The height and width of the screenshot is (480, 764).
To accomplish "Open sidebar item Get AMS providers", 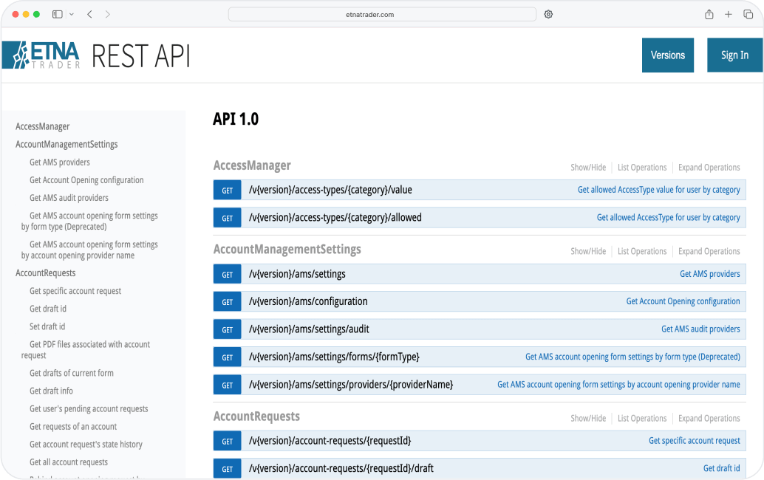I will pyautogui.click(x=59, y=162).
